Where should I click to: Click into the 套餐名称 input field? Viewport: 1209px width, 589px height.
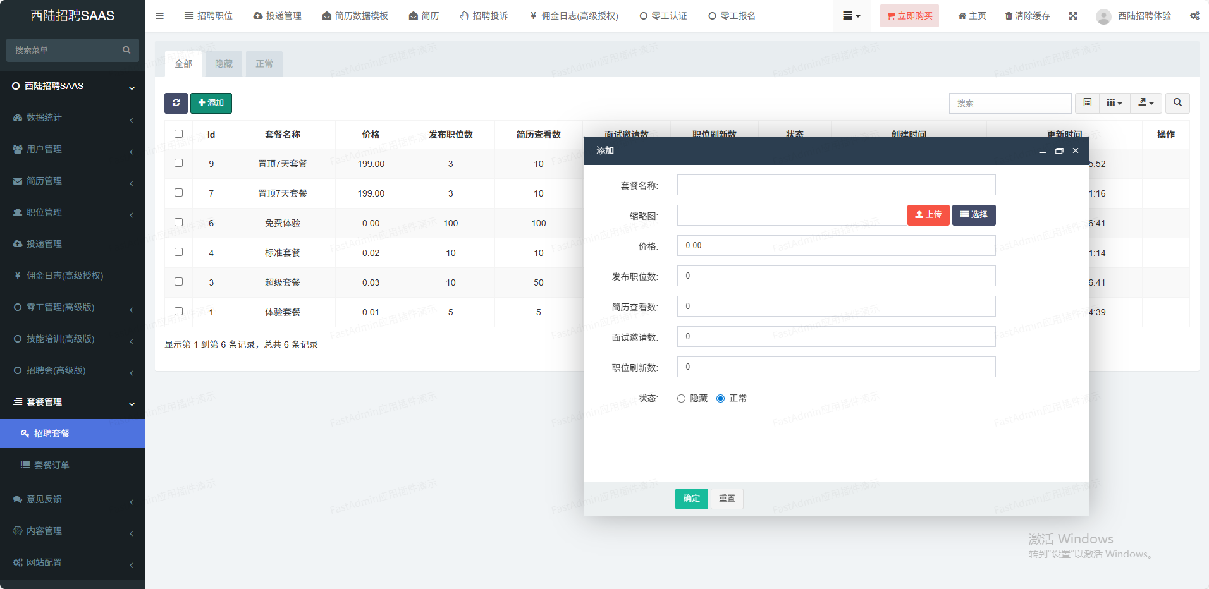836,185
